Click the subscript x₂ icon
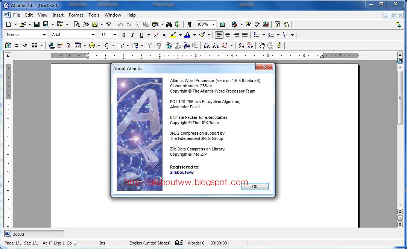Image resolution: width=407 pixels, height=249 pixels. [x=164, y=35]
